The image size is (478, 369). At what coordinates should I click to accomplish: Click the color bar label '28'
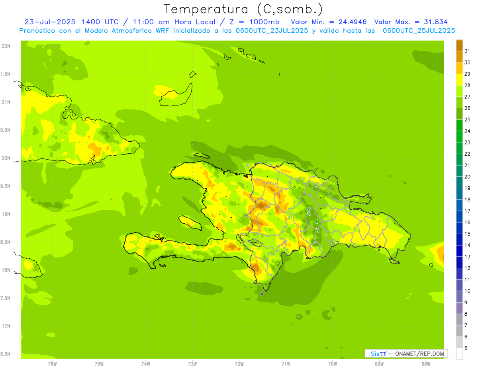click(x=467, y=85)
